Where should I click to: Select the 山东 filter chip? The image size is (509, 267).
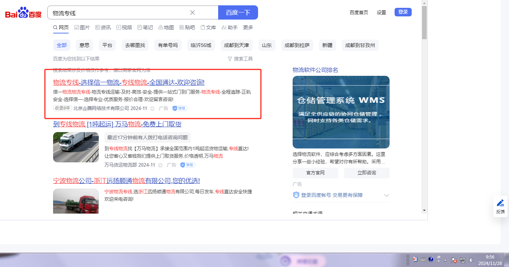click(x=267, y=45)
